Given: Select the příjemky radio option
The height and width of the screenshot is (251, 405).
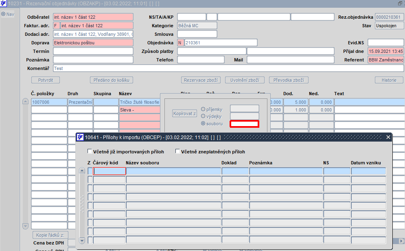Looking at the screenshot, I should click(203, 109).
